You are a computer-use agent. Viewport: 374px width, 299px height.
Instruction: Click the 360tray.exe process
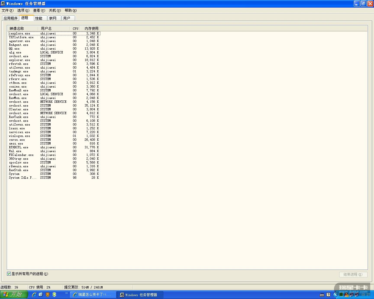(54, 159)
